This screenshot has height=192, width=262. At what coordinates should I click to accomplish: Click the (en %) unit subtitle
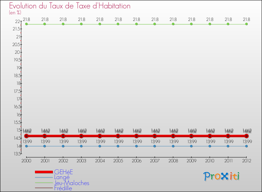[15, 13]
